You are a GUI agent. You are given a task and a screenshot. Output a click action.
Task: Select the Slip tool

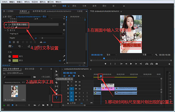(x=57, y=86)
